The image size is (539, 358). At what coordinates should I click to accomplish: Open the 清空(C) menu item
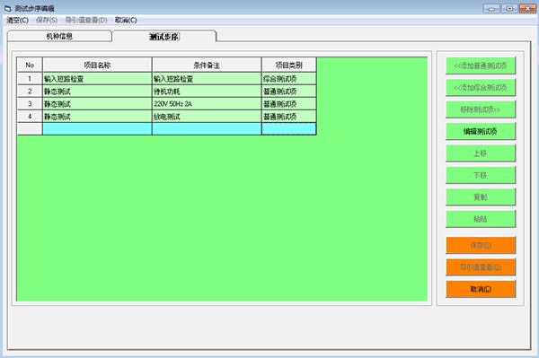point(18,21)
